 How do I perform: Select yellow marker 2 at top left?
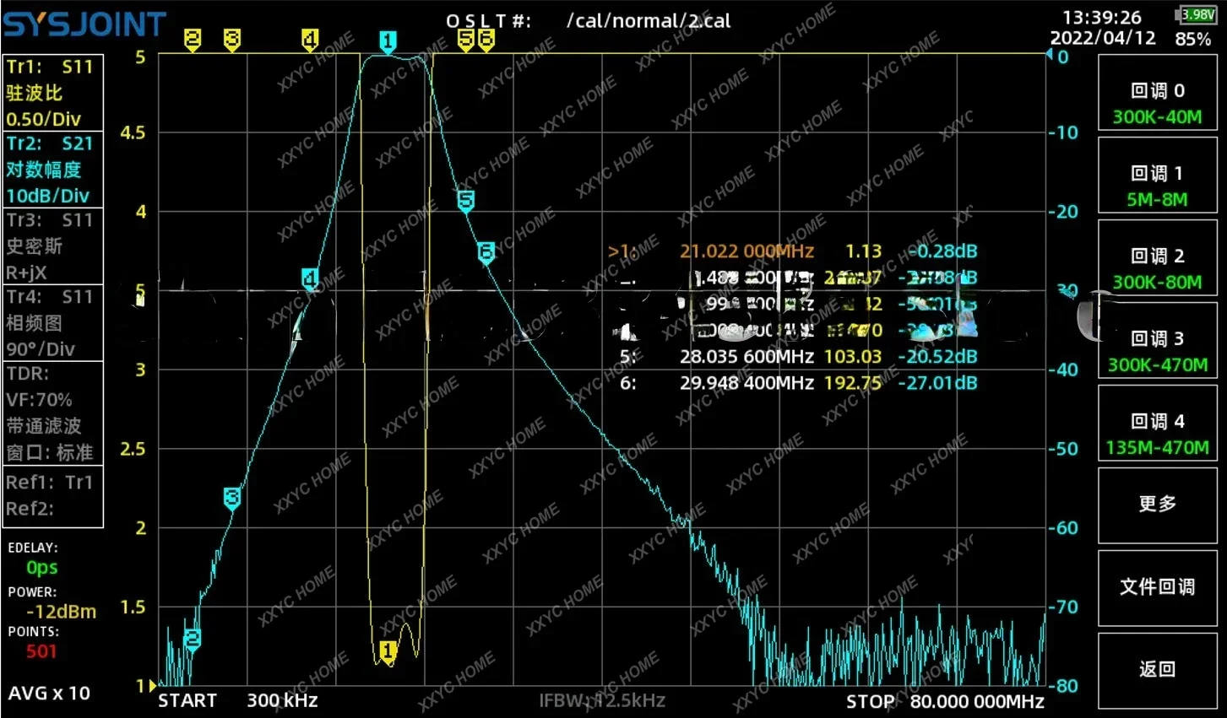(193, 40)
